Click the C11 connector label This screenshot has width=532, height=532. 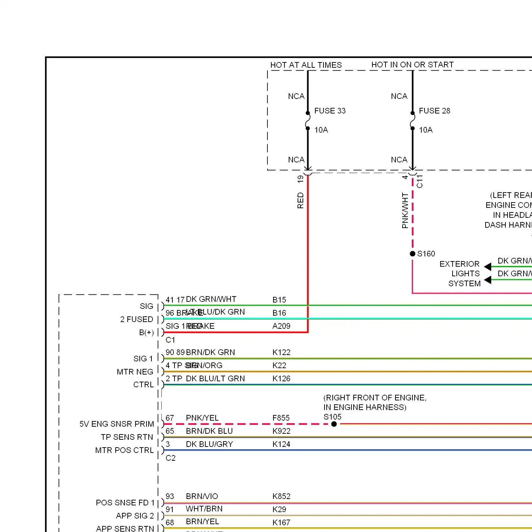pyautogui.click(x=420, y=181)
